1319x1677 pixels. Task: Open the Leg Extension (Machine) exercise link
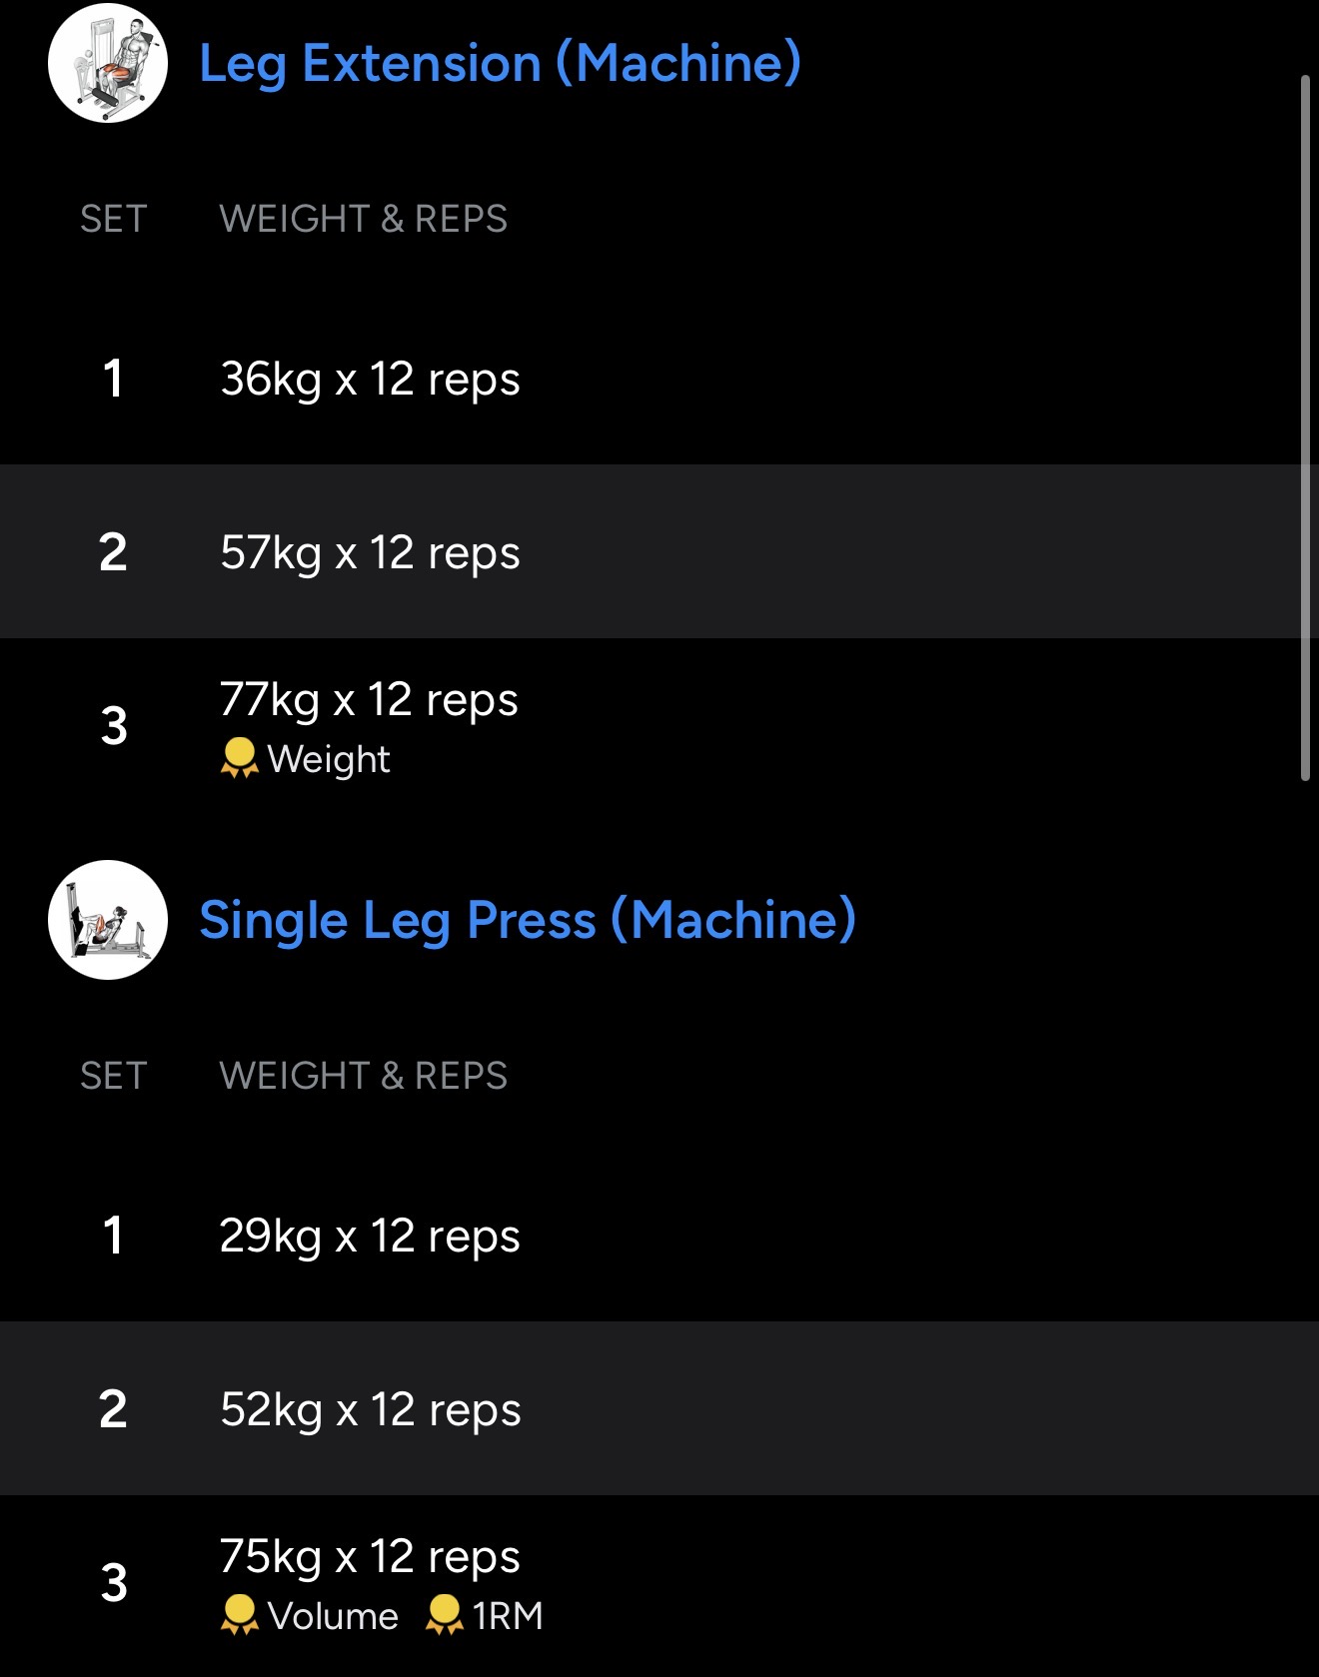pos(500,63)
